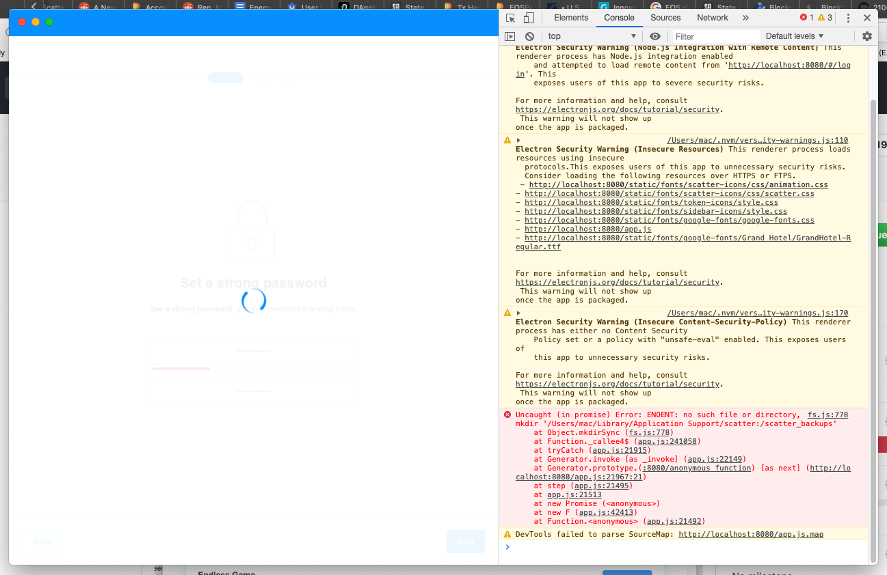Viewport: 887px width, 575px height.
Task: Open the DevTools three-dot customization menu
Action: pyautogui.click(x=848, y=17)
